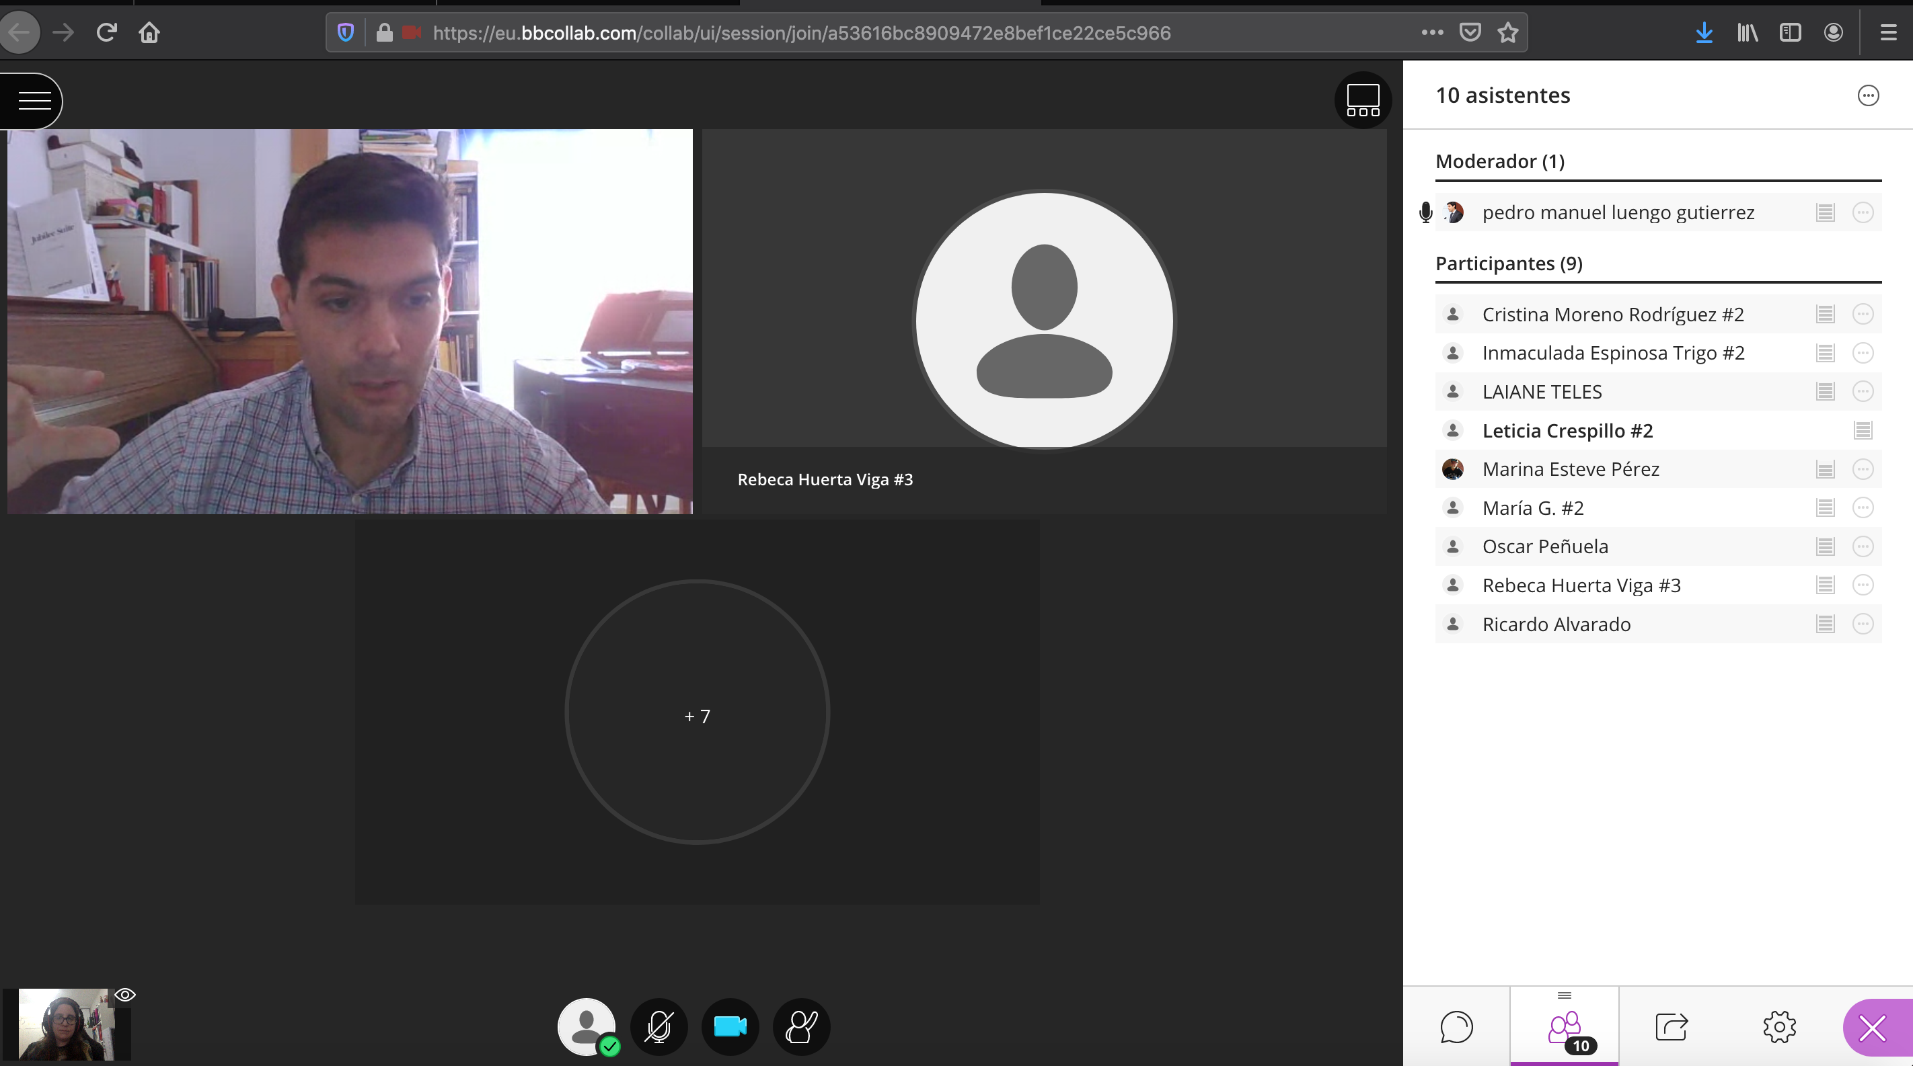Open controls for pedro manuel luengo gutierrez
The width and height of the screenshot is (1913, 1066).
tap(1863, 213)
